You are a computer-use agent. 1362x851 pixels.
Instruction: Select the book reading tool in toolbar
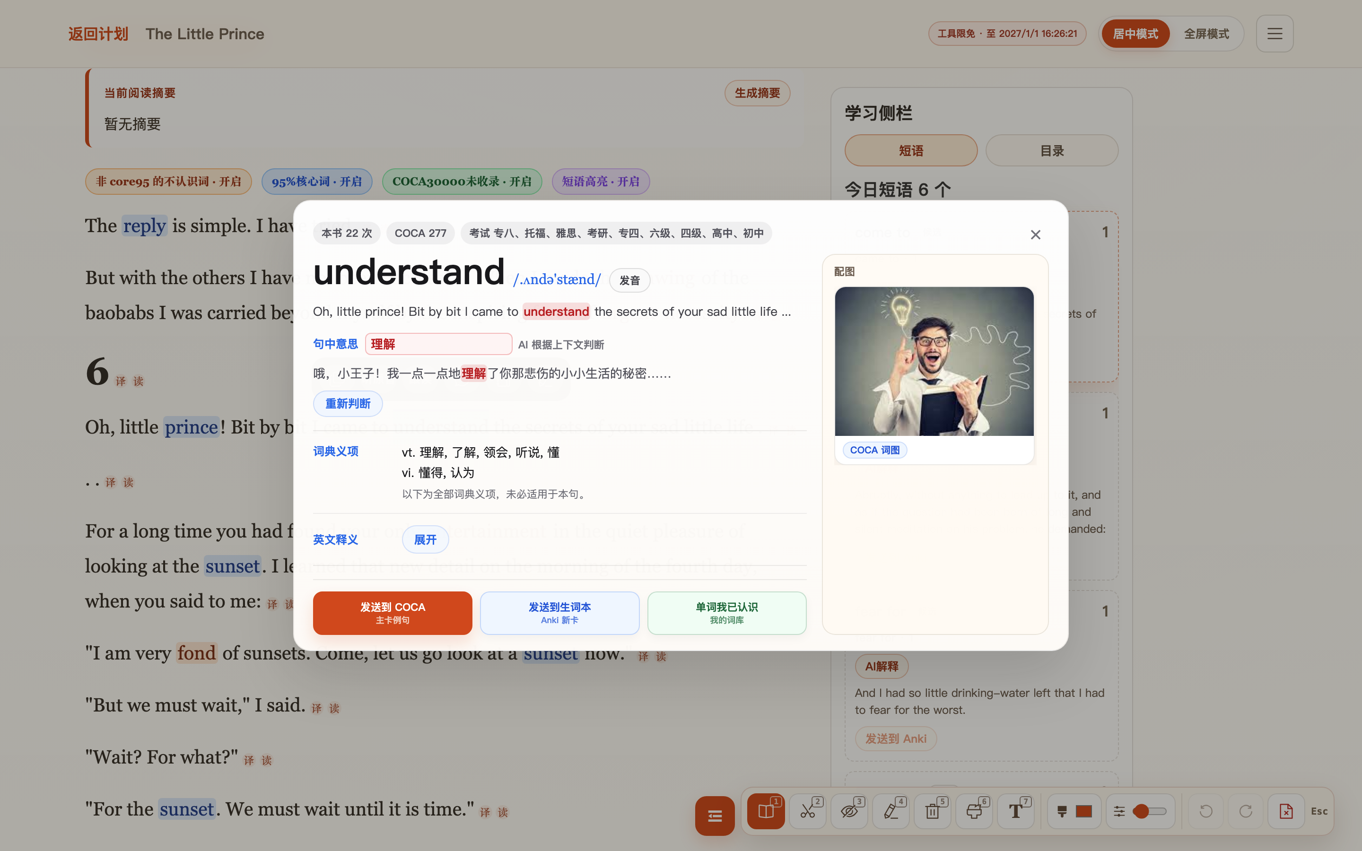[766, 810]
